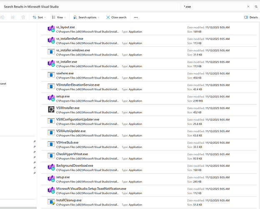Select the CheckHyperVHost.exe result
The width and height of the screenshot is (260, 209).
click(x=72, y=154)
